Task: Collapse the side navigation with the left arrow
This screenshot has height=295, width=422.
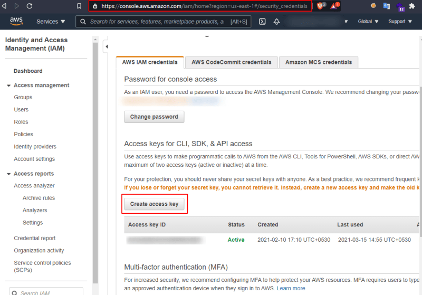Action: [x=107, y=46]
